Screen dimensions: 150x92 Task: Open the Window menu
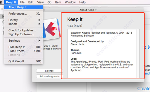coord(70,2)
